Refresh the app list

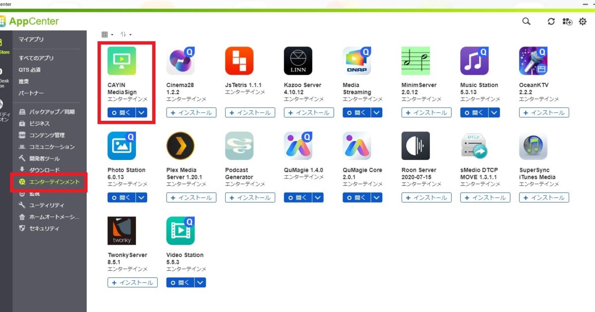point(551,21)
